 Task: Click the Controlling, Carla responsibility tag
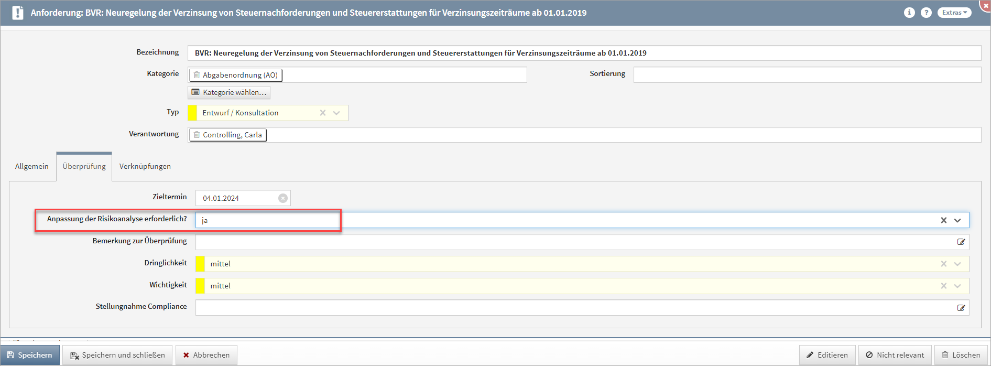coord(228,135)
